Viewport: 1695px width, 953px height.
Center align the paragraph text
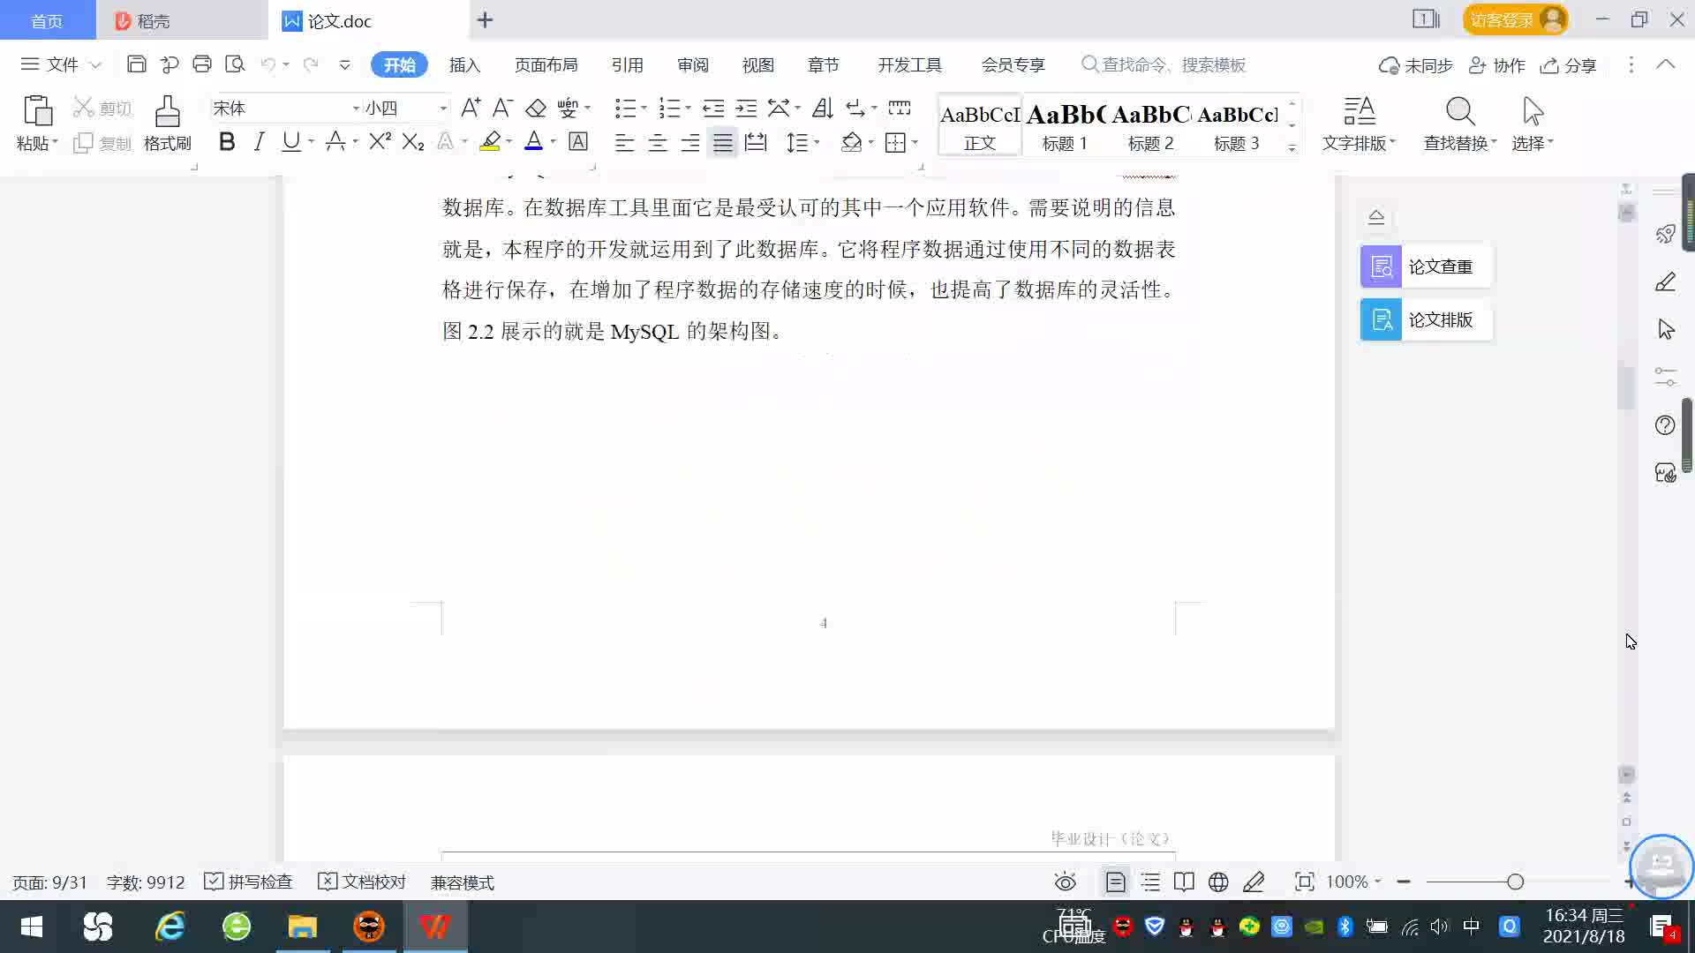pyautogui.click(x=657, y=143)
